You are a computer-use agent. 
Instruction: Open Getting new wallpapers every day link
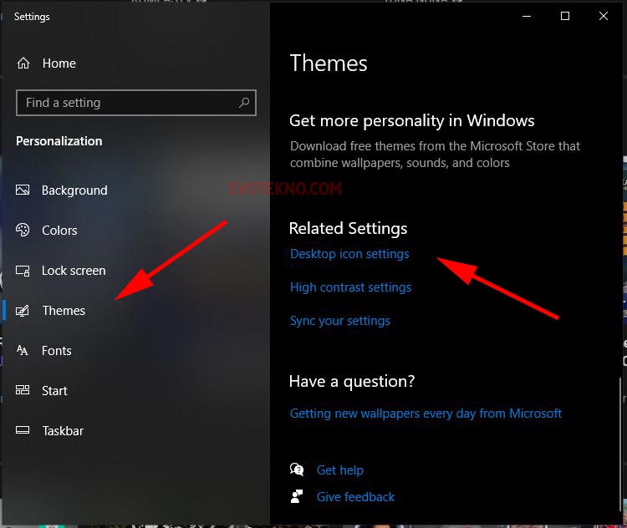[426, 414]
